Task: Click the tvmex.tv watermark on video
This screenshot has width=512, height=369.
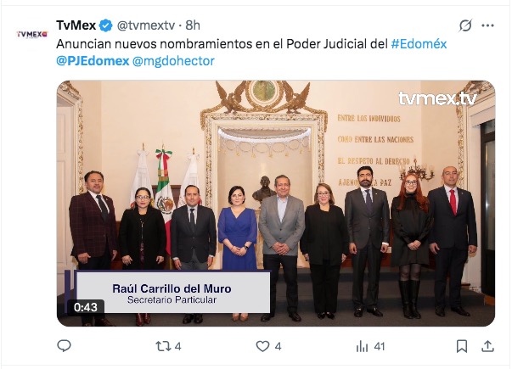Action: coord(437,98)
